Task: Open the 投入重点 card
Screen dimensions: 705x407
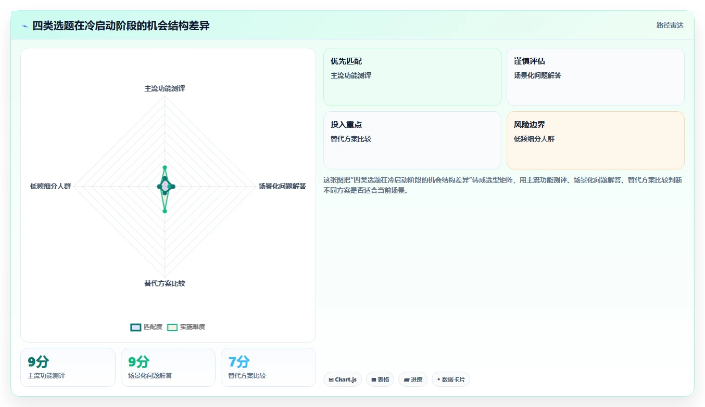Action: [x=412, y=140]
